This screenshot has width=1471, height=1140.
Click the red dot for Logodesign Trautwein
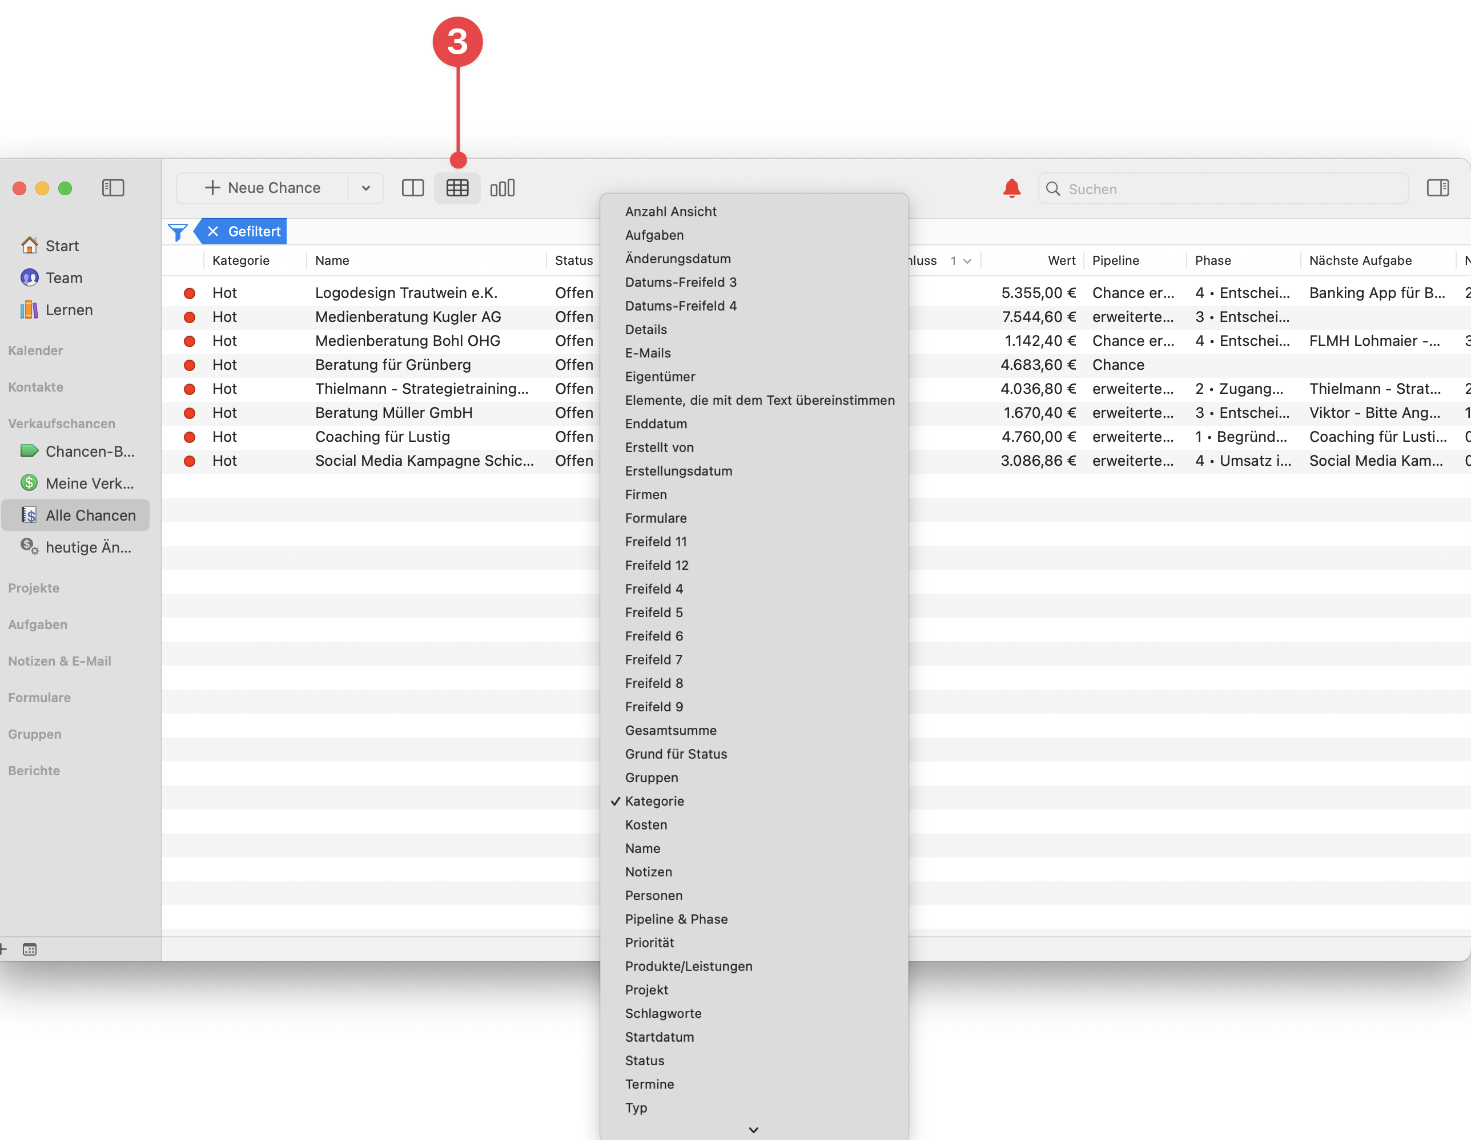tap(190, 293)
